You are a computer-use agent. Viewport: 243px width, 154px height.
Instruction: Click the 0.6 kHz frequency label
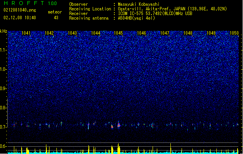pyautogui.click(x=3, y=146)
